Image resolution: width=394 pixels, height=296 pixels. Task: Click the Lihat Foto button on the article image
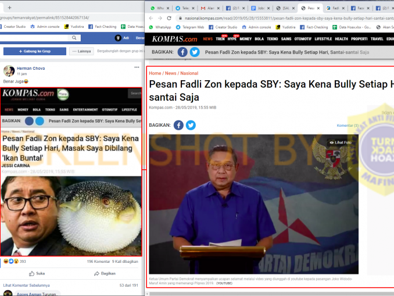click(341, 142)
